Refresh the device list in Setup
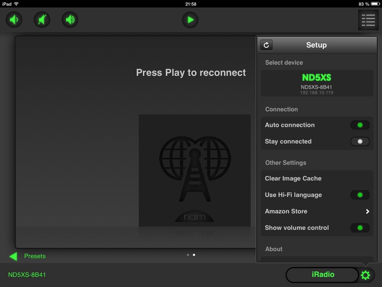Image resolution: width=382 pixels, height=287 pixels. (x=266, y=45)
